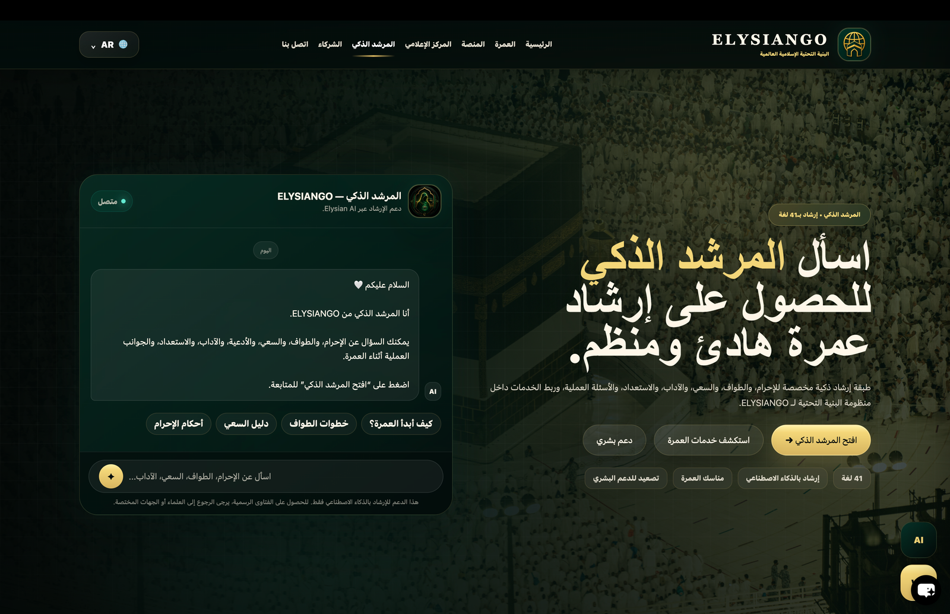Click the small AI badge beside message

[x=433, y=391]
